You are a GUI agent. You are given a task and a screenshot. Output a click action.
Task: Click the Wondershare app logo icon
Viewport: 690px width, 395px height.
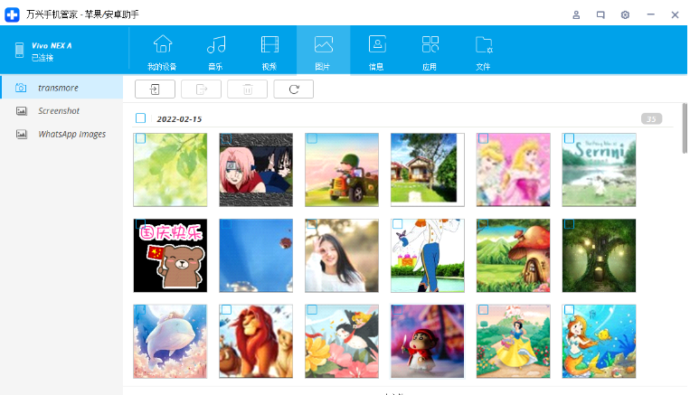(13, 14)
